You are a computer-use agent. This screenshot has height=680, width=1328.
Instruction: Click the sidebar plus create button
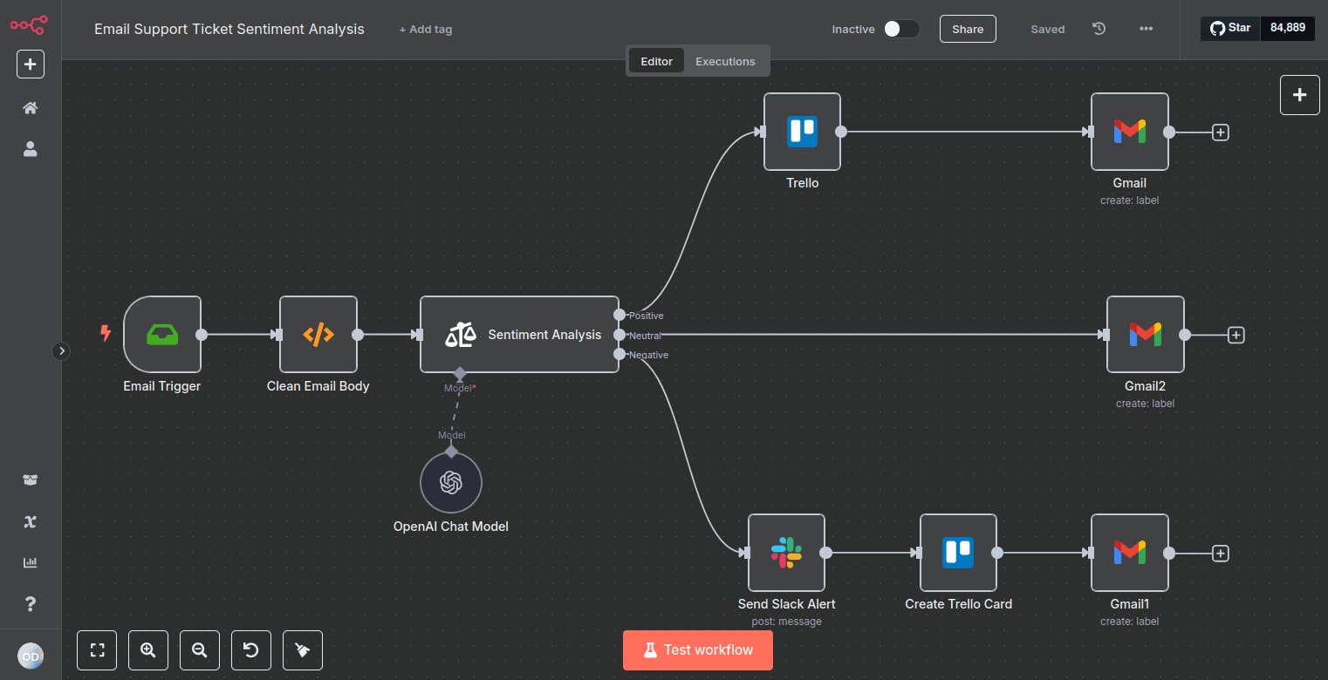(x=31, y=64)
